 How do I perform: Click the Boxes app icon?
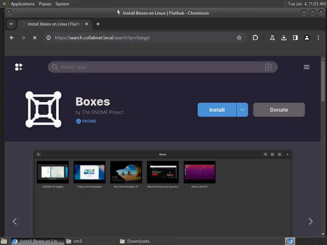[43, 109]
